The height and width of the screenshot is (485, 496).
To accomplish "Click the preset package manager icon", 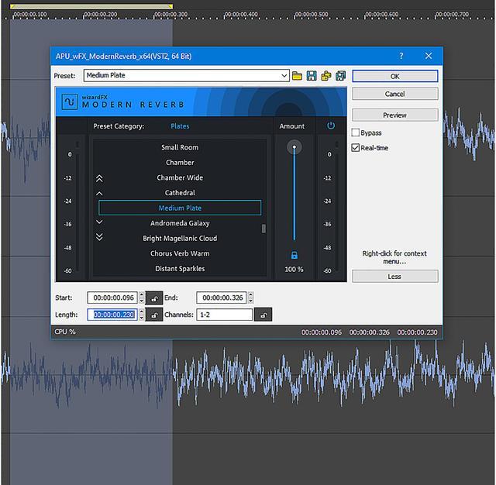I will click(x=326, y=76).
